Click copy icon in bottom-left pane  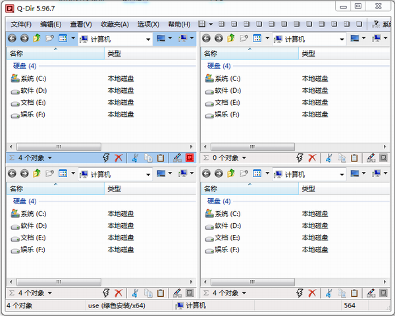point(148,293)
